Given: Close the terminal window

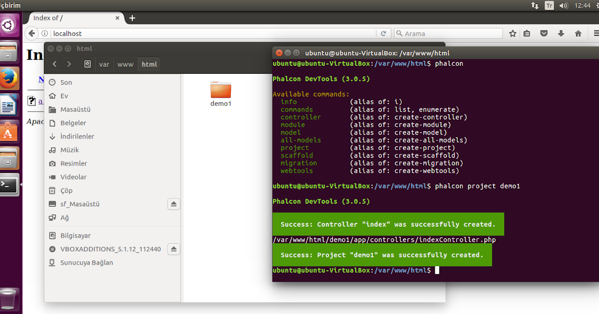Looking at the screenshot, I should 279,53.
